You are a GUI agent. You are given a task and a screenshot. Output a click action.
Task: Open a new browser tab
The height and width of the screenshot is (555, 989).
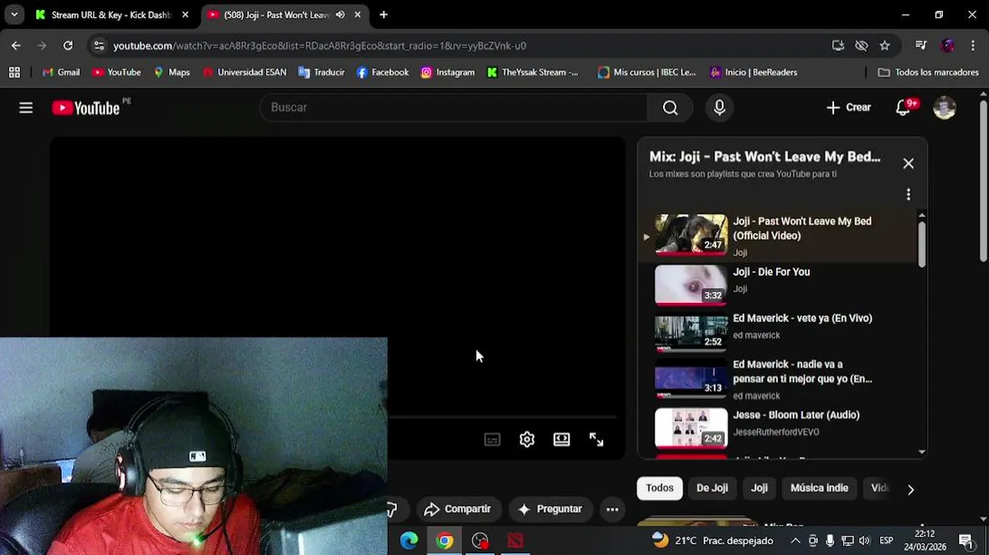pyautogui.click(x=384, y=15)
